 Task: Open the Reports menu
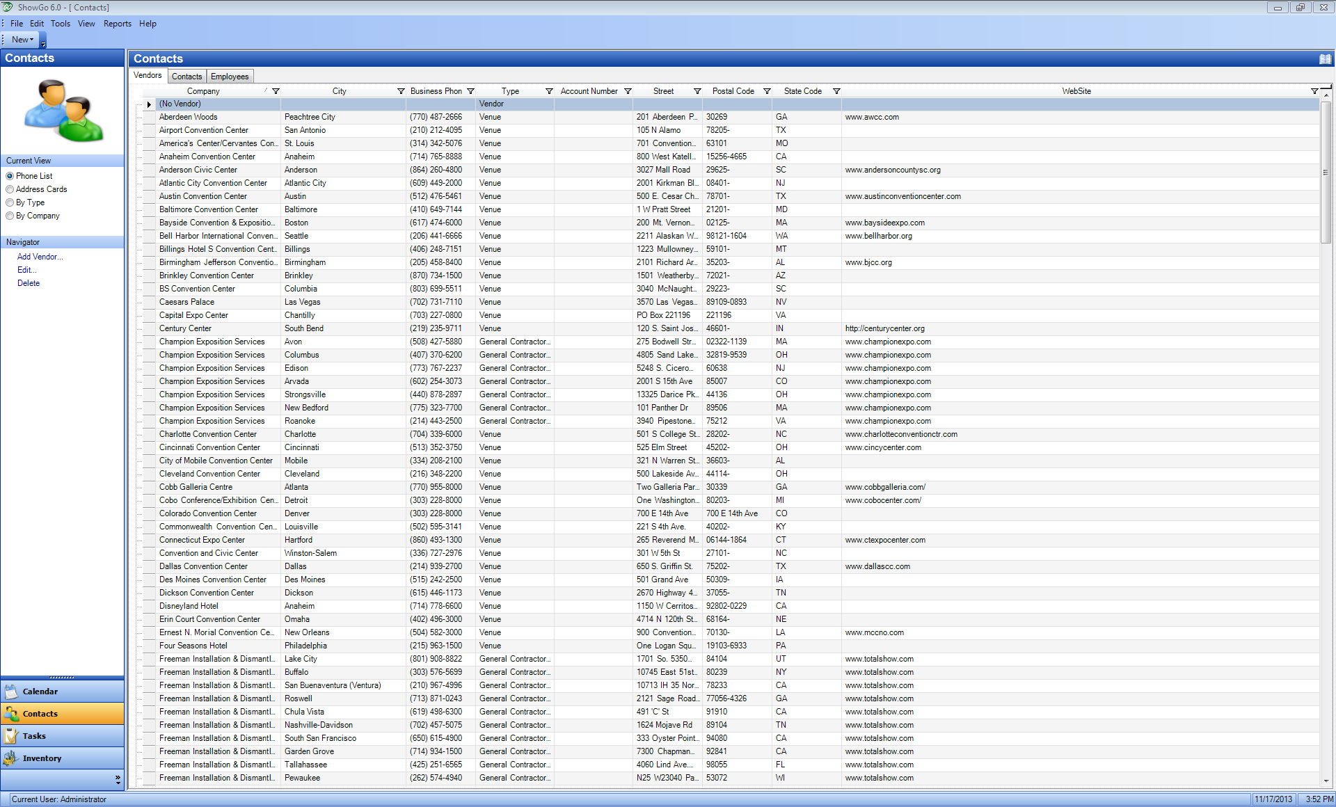point(117,24)
